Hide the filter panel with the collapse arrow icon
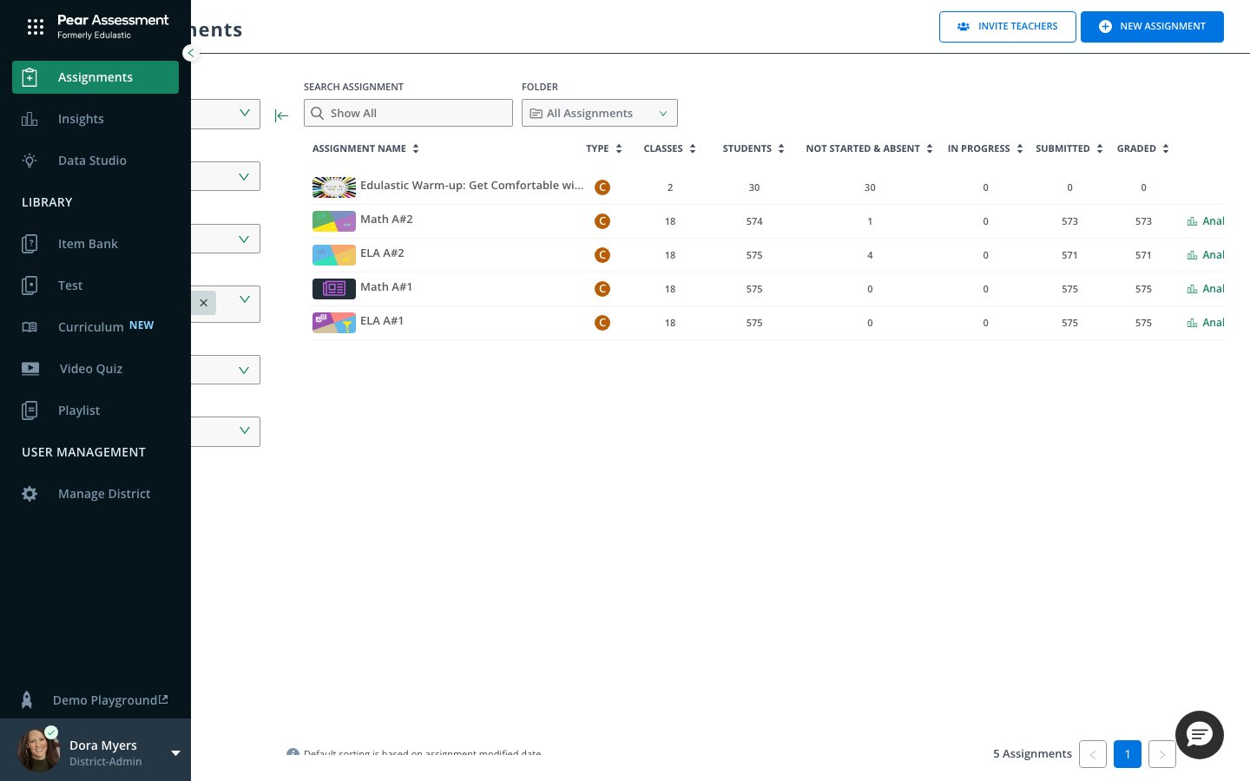1250x781 pixels. tap(281, 115)
